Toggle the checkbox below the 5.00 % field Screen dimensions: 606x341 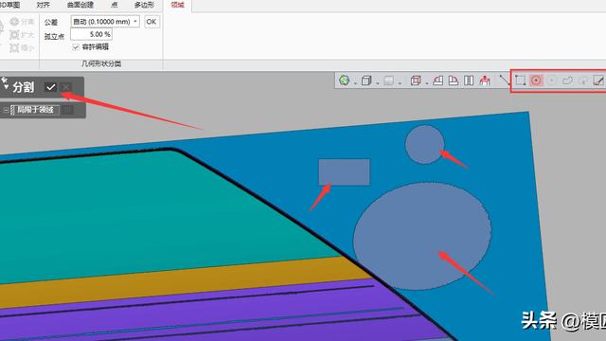76,47
